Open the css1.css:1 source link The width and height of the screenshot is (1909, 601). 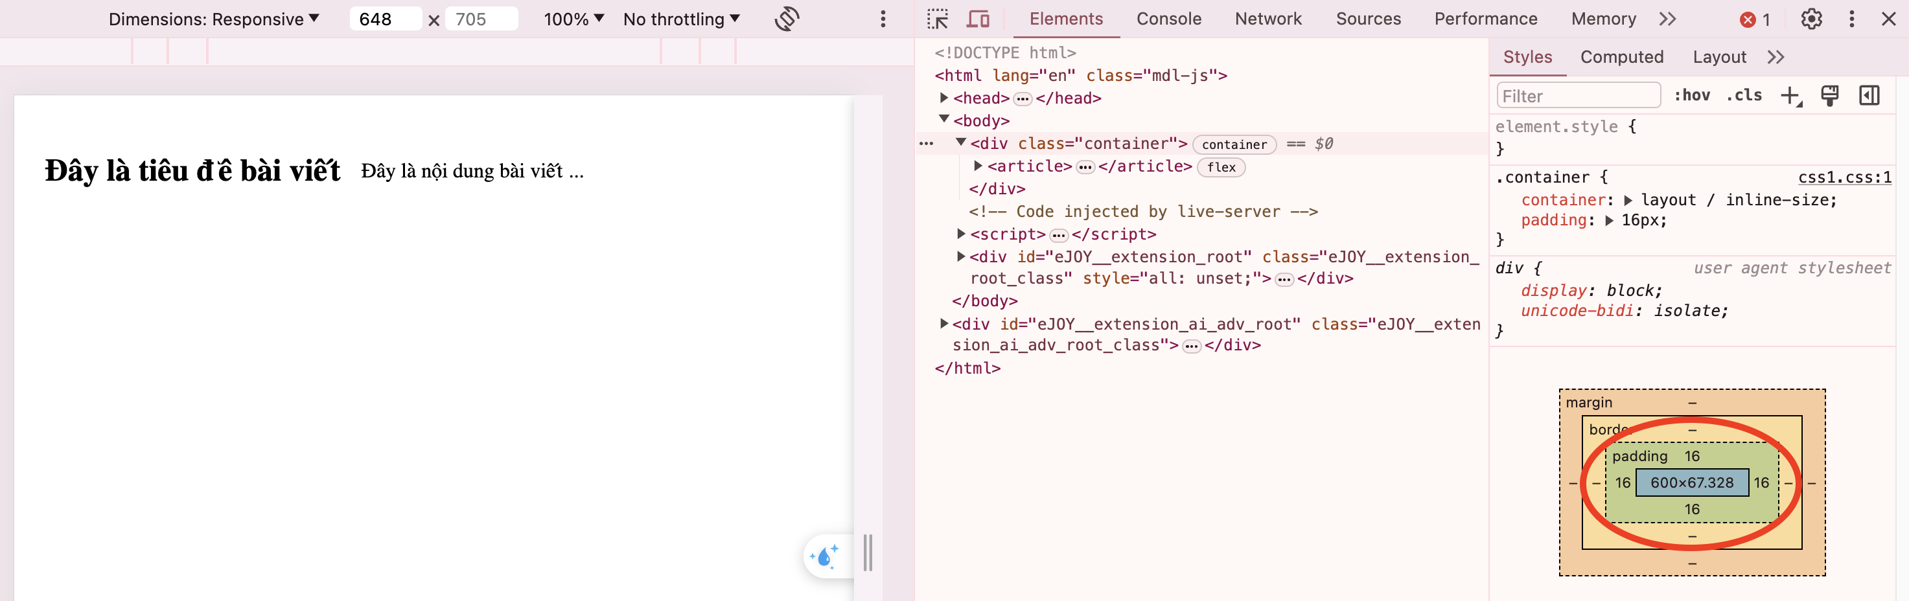pos(1845,178)
